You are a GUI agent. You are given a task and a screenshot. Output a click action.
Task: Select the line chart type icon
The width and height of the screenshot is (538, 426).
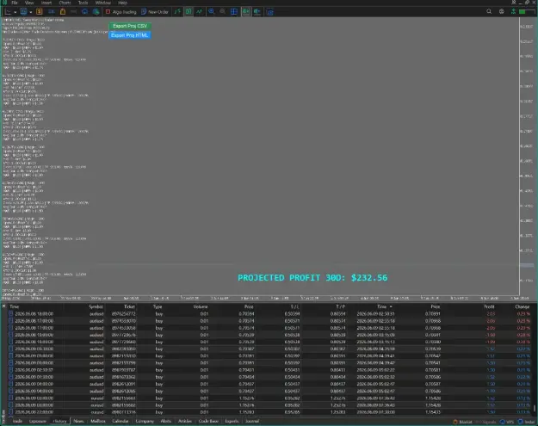[x=8, y=12]
